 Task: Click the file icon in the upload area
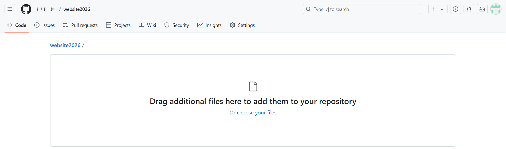coord(253,86)
